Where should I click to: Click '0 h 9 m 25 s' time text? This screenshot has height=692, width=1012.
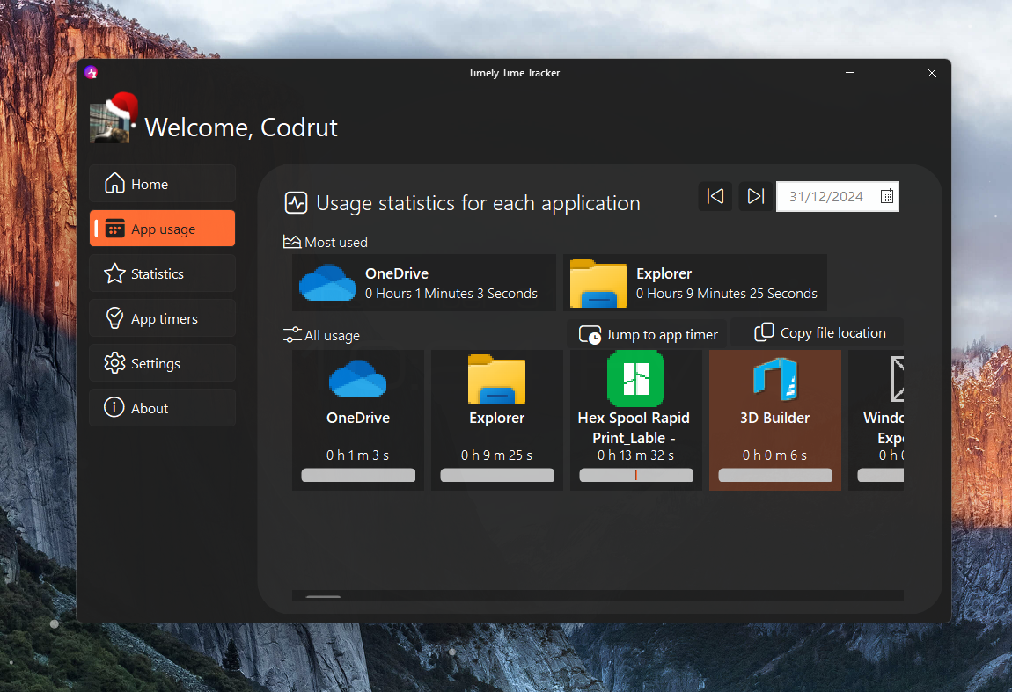496,455
